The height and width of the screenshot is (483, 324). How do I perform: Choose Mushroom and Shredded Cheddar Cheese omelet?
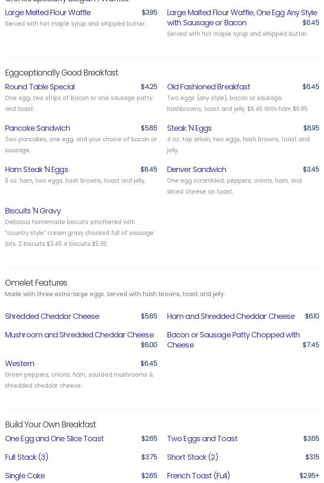coord(80,335)
